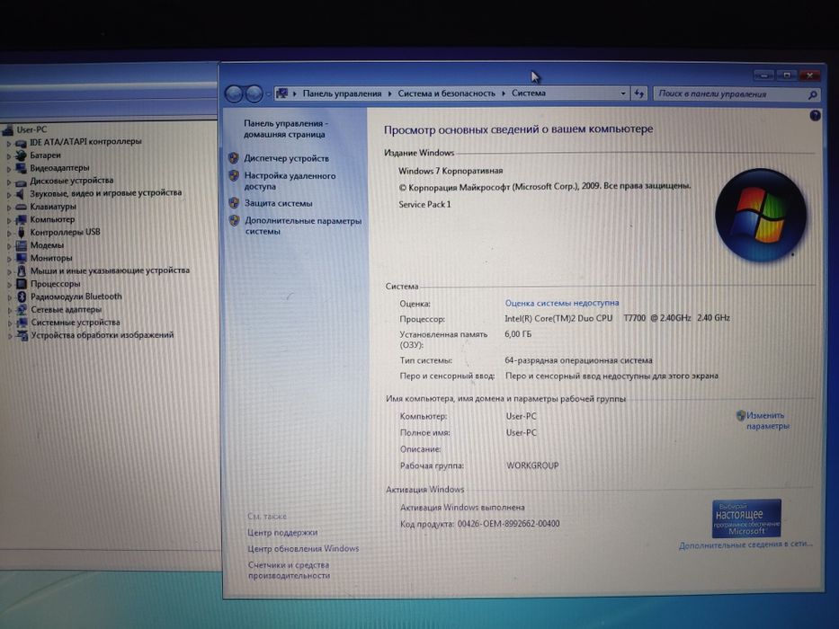
Task: Open the address bar history dropdown
Action: (623, 93)
